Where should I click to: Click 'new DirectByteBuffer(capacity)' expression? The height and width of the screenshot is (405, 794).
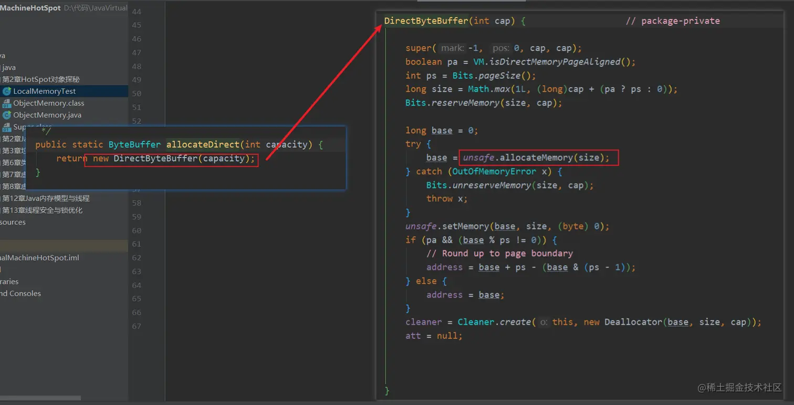pos(173,159)
